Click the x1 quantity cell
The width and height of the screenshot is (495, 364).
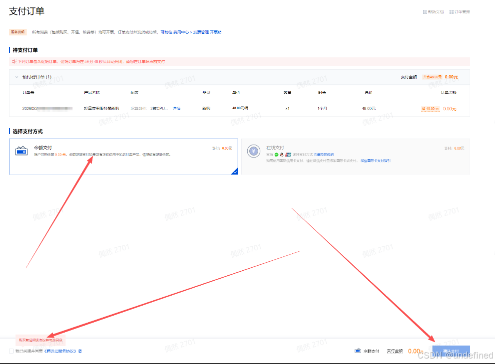coord(287,108)
